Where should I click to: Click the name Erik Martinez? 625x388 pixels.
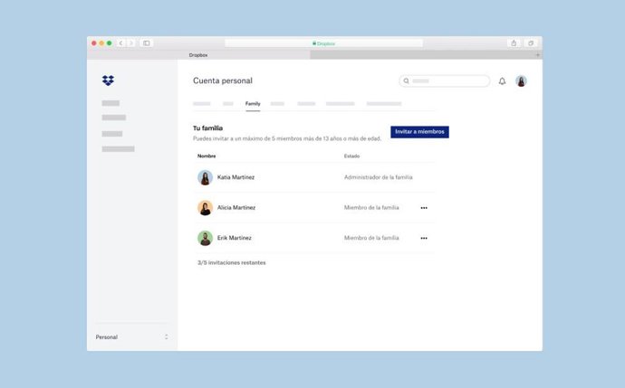pyautogui.click(x=234, y=238)
